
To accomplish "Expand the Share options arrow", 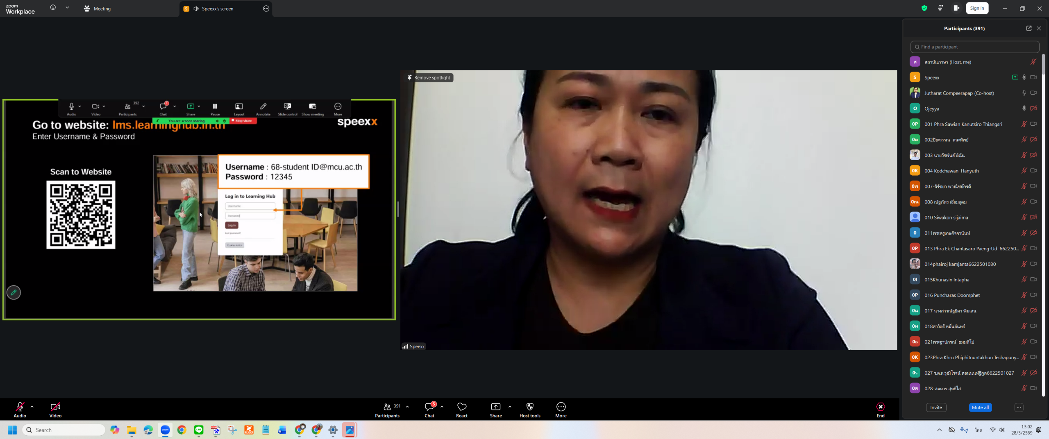I will (x=509, y=407).
